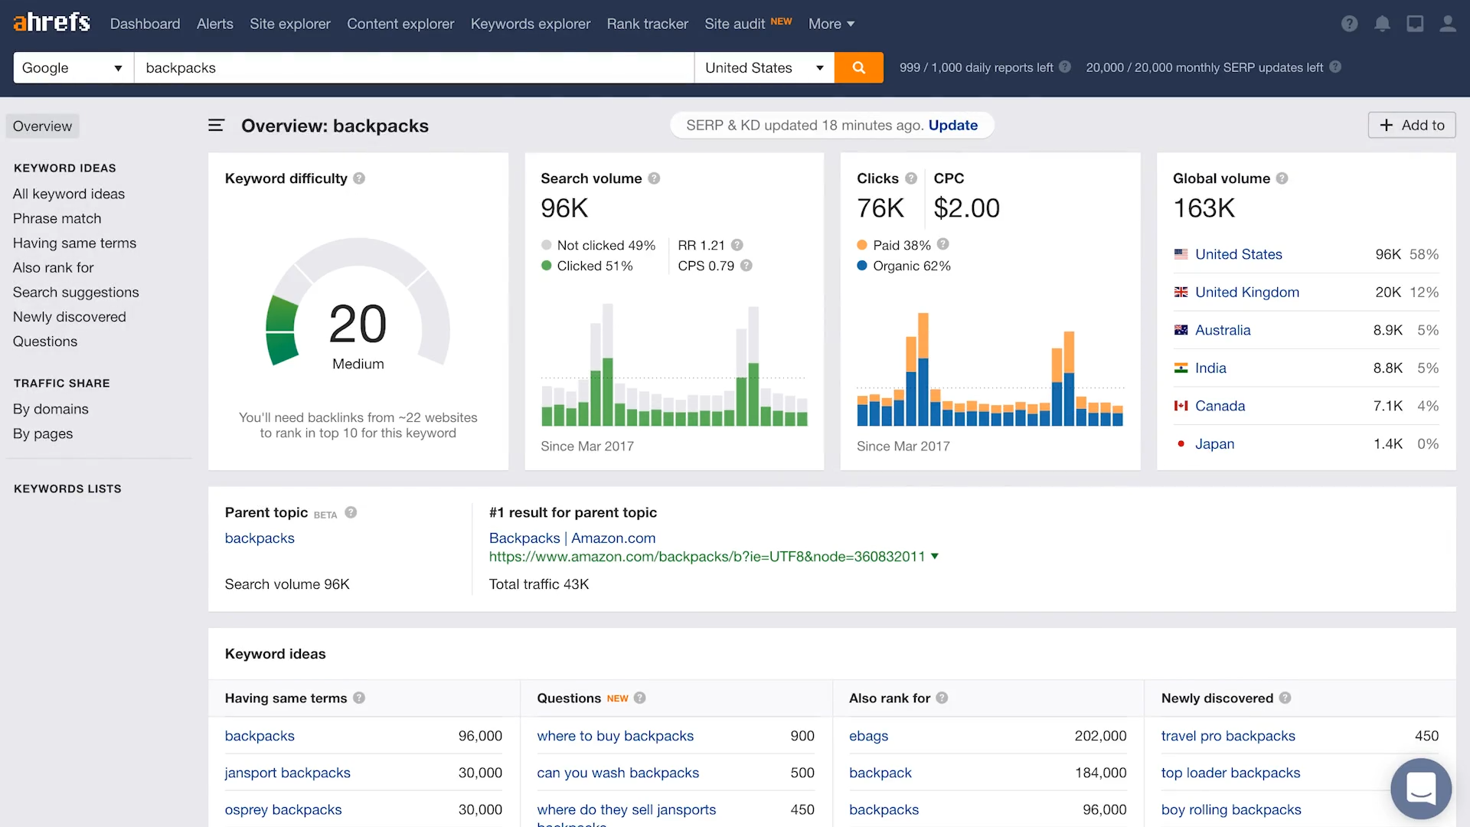Open the Google search engine dropdown
Screen dimensions: 1470x827
tap(73, 67)
